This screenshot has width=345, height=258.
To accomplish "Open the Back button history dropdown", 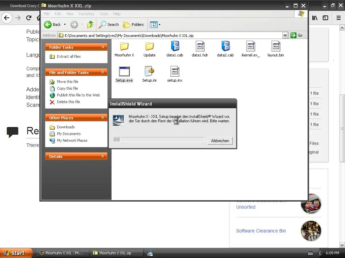I will click(65, 25).
